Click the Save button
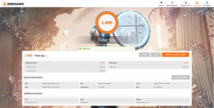 click(x=156, y=55)
